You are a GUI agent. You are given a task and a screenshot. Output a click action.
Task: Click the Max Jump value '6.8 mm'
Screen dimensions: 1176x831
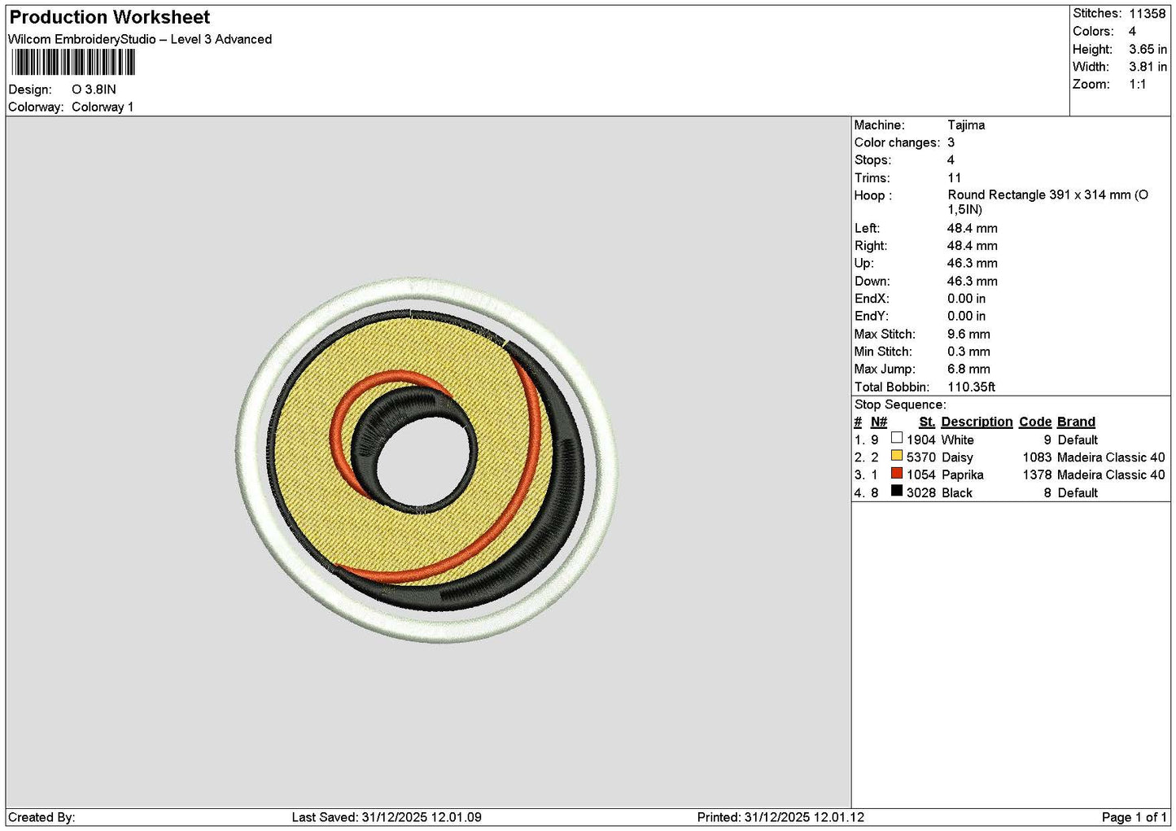click(968, 370)
